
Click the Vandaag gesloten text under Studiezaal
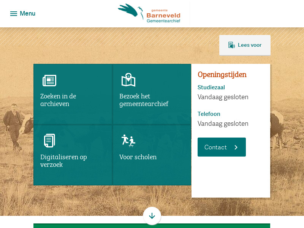[223, 97]
